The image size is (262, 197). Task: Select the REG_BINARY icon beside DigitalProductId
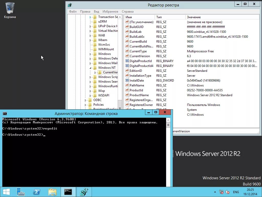click(127, 61)
